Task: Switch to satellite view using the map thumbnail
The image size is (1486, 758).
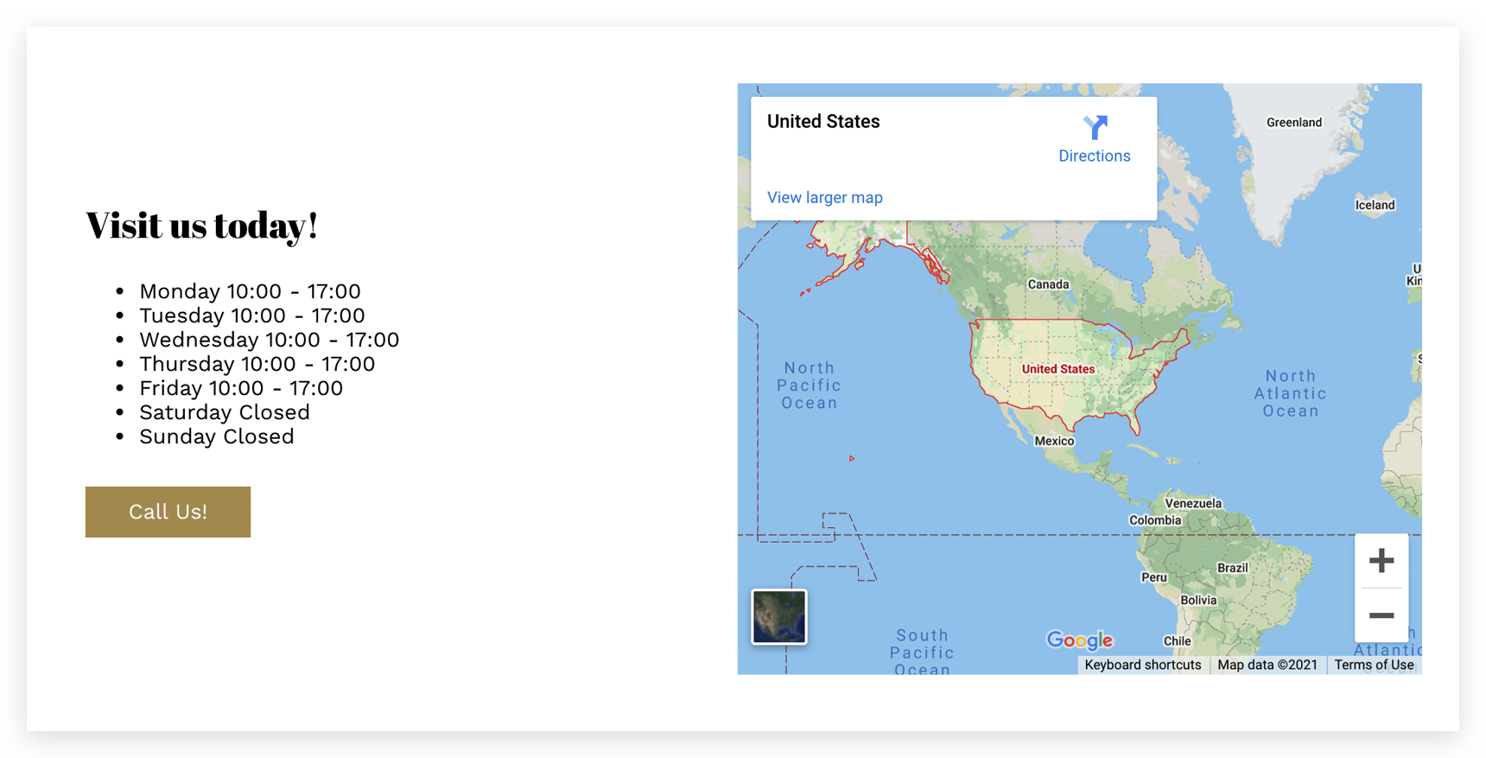Action: [777, 617]
